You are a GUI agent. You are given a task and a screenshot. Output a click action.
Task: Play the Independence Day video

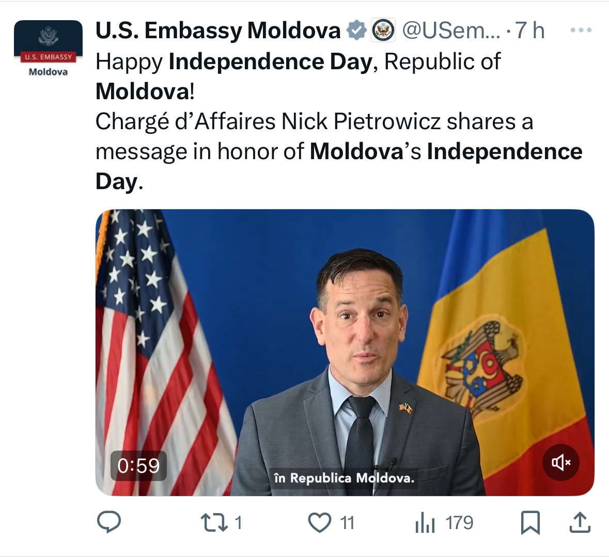click(345, 352)
